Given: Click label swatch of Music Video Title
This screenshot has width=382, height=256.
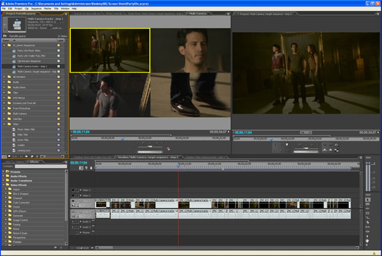Looking at the screenshot, I should coord(59,129).
